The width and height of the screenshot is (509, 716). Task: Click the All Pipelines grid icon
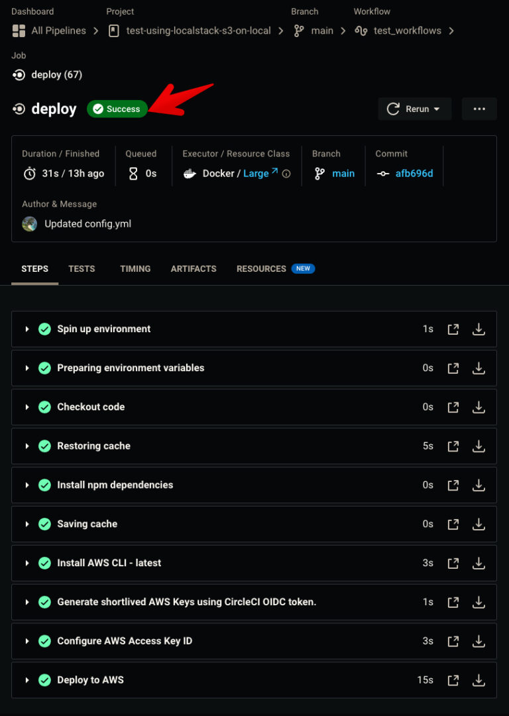(x=18, y=30)
